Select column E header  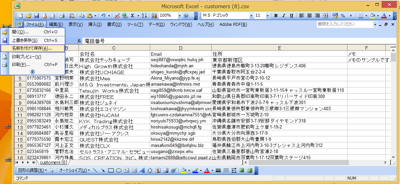(x=279, y=48)
